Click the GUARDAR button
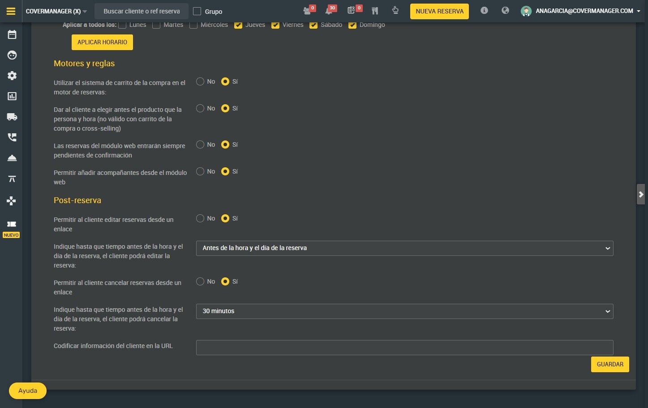This screenshot has height=408, width=648. 610,364
